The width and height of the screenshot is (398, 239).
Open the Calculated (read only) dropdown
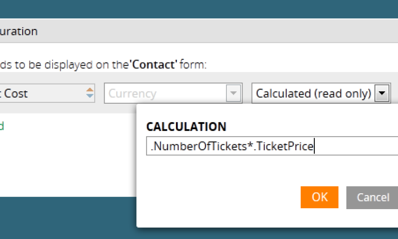pyautogui.click(x=313, y=93)
